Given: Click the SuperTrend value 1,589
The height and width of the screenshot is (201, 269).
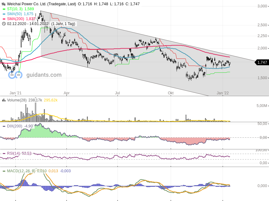Looking at the screenshot, I should coord(29,9).
